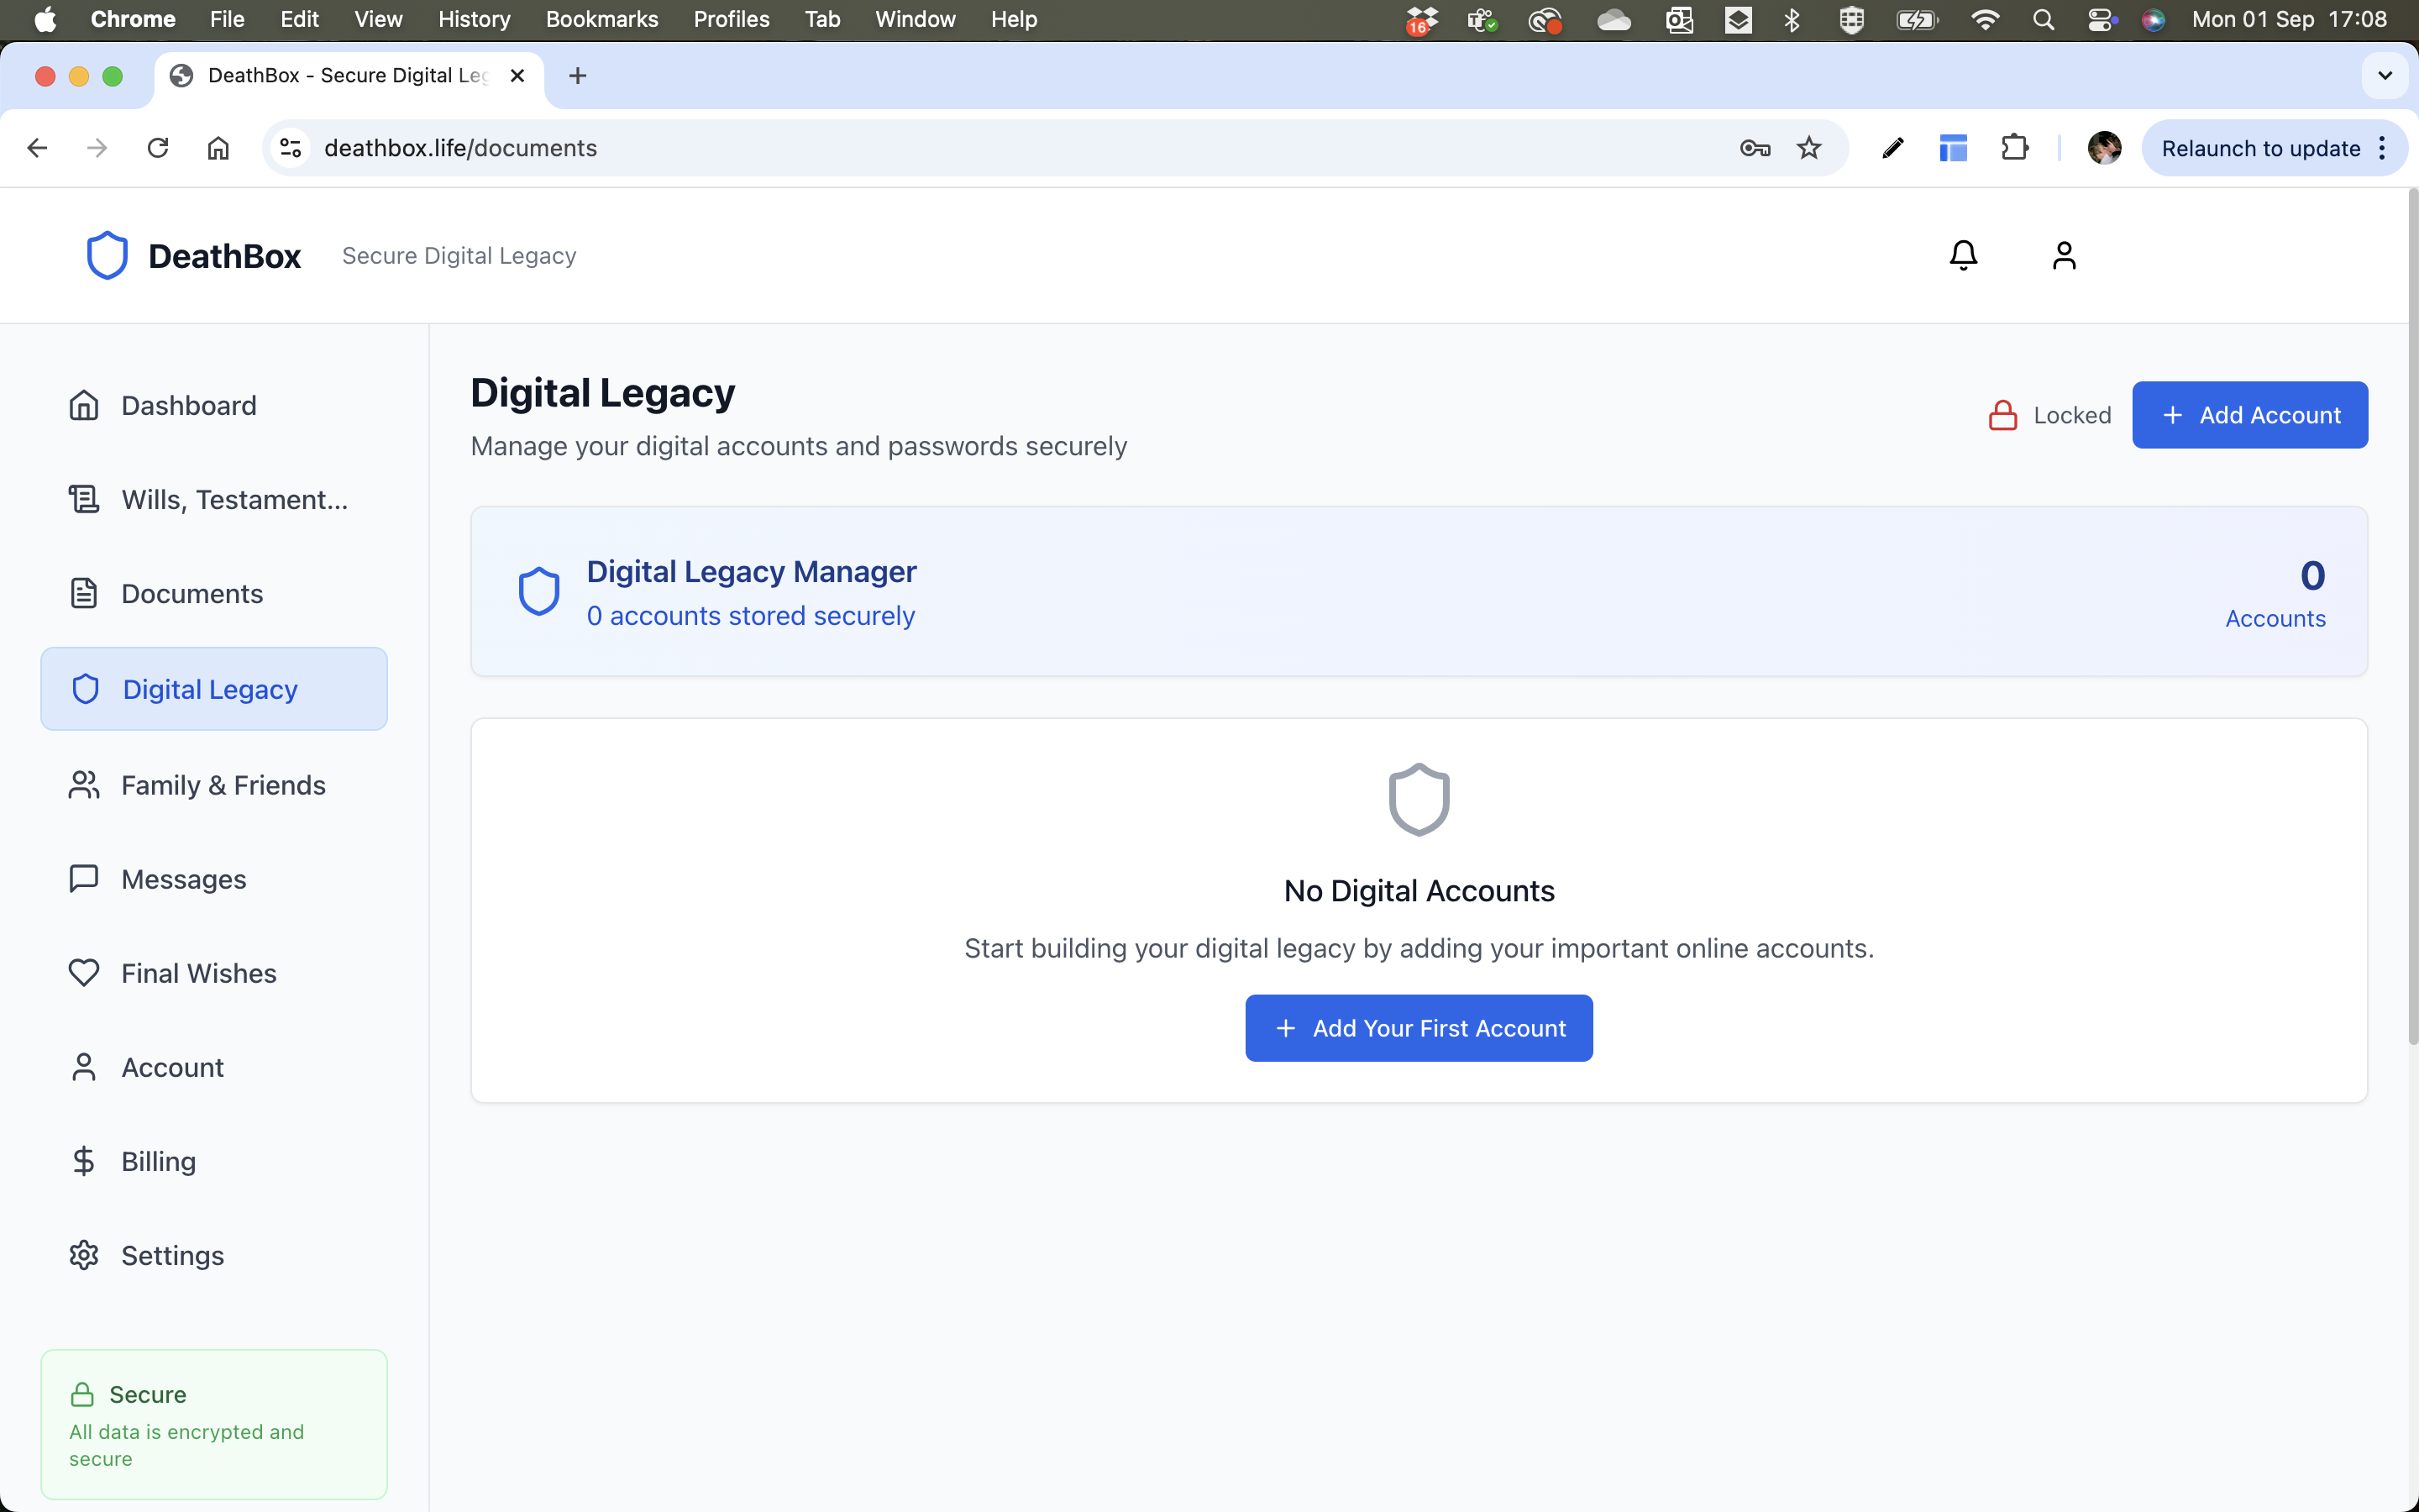2419x1512 pixels.
Task: Open the Chrome extensions puzzle icon
Action: tap(2015, 148)
